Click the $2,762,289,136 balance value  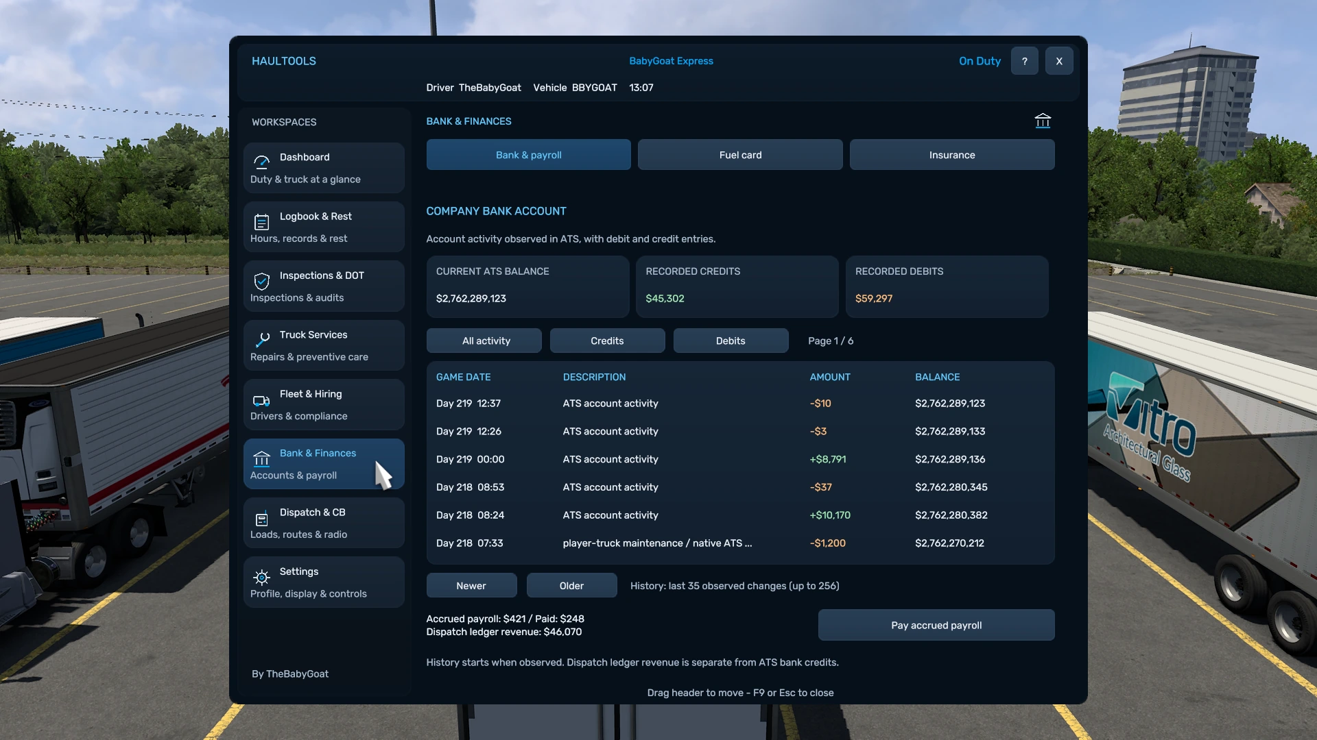pos(950,460)
